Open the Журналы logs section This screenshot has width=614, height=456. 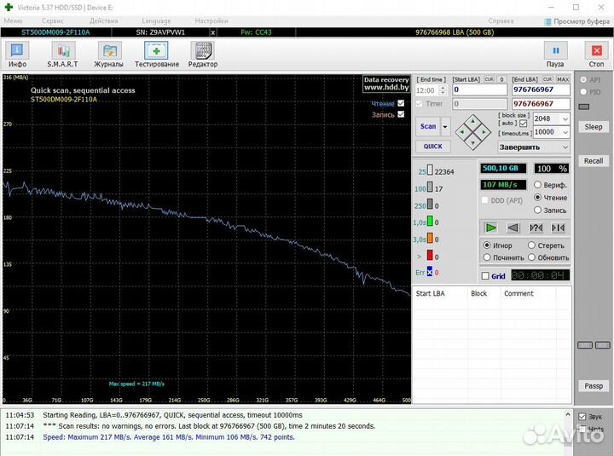[x=108, y=55]
